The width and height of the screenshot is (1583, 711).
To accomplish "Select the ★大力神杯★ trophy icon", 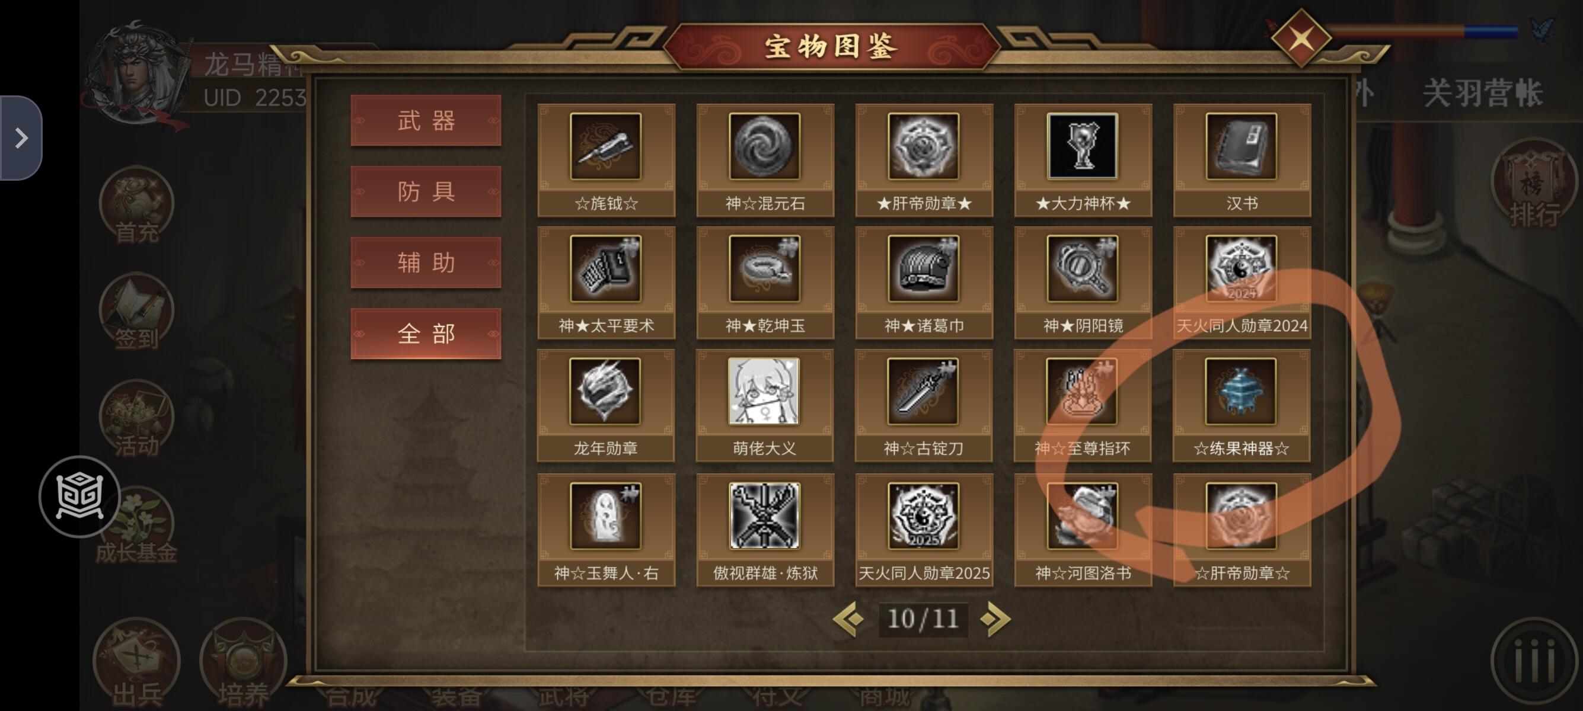I will (1082, 146).
